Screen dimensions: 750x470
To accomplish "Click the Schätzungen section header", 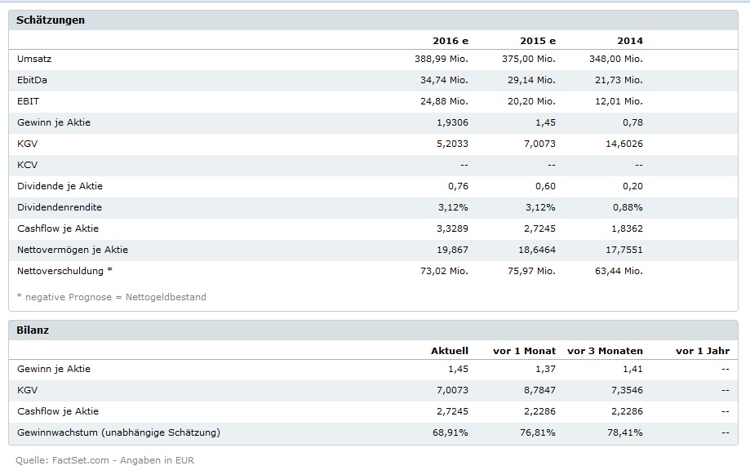I will (x=51, y=20).
